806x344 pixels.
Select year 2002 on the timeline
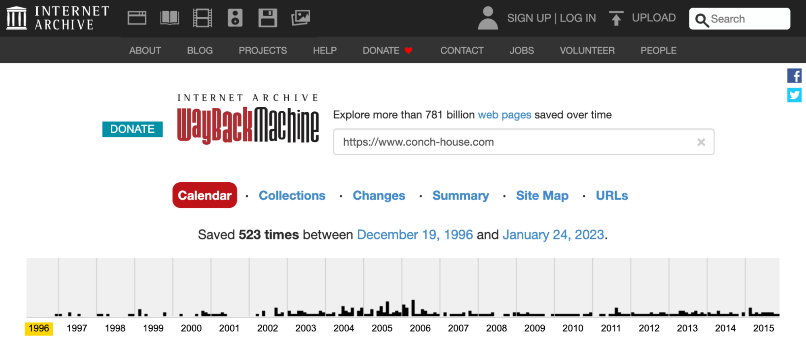(x=268, y=328)
